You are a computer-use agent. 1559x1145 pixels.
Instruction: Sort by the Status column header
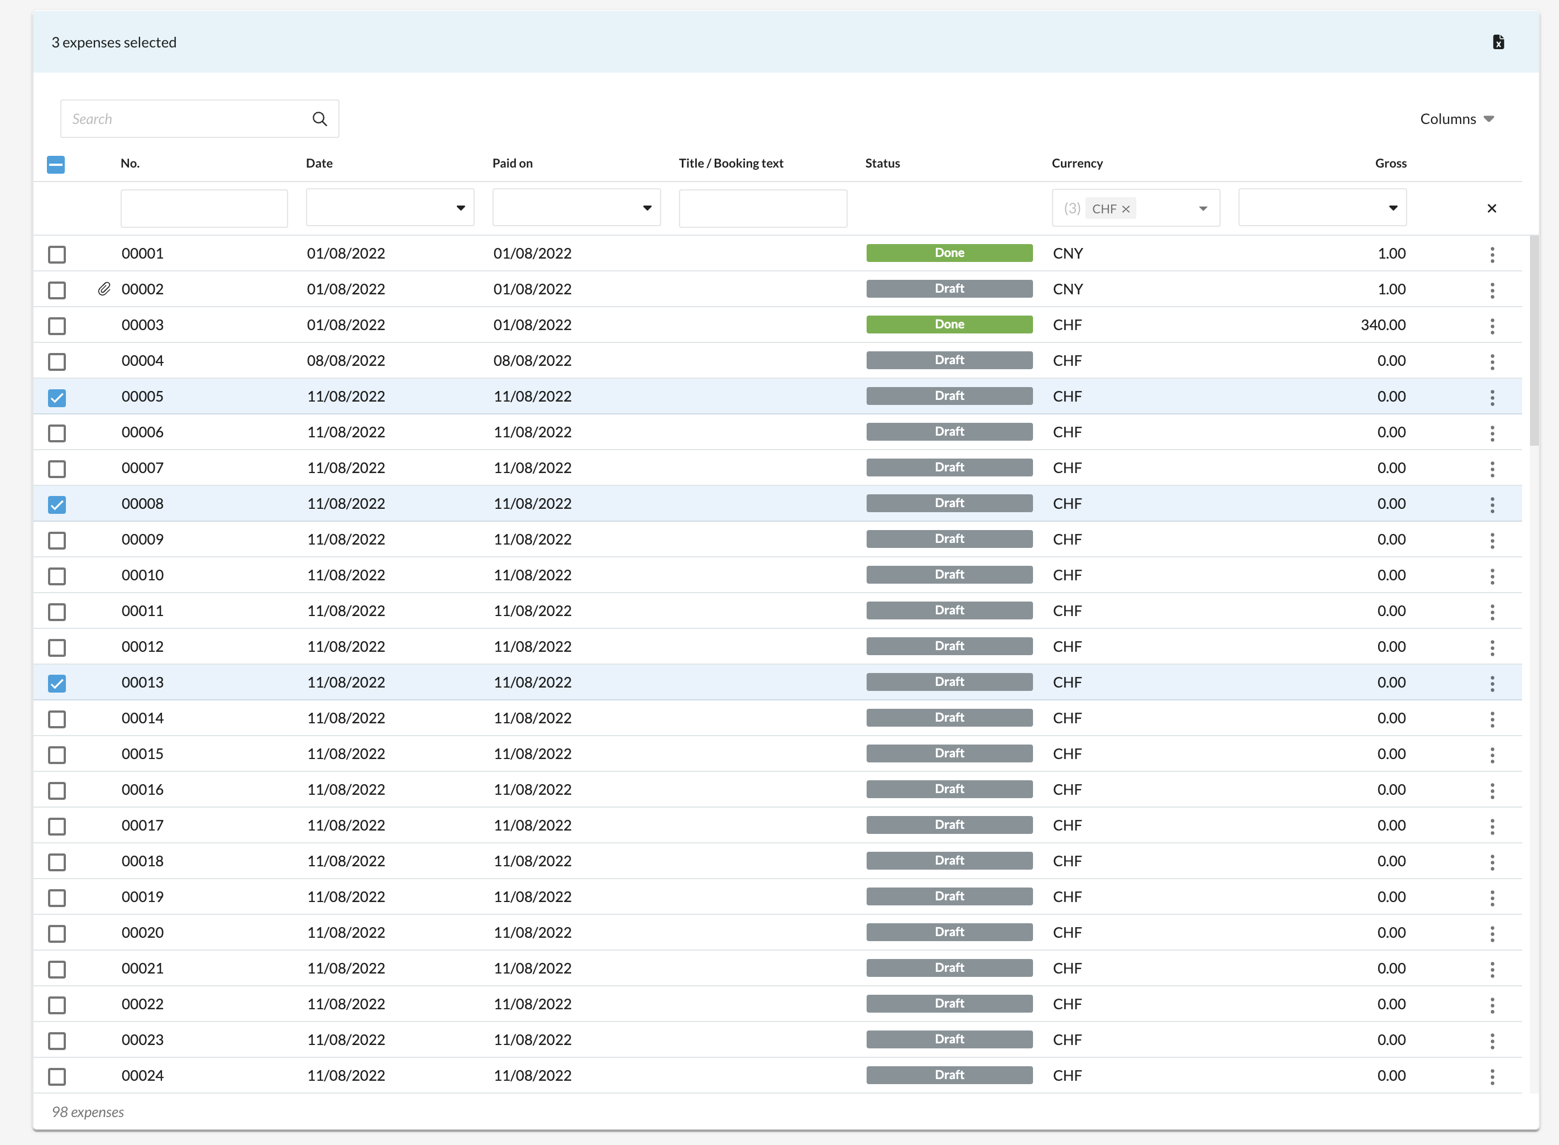882,164
